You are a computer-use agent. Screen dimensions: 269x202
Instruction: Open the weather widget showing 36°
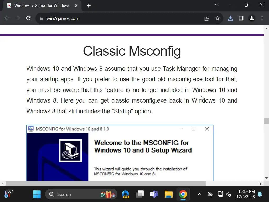coord(8,194)
